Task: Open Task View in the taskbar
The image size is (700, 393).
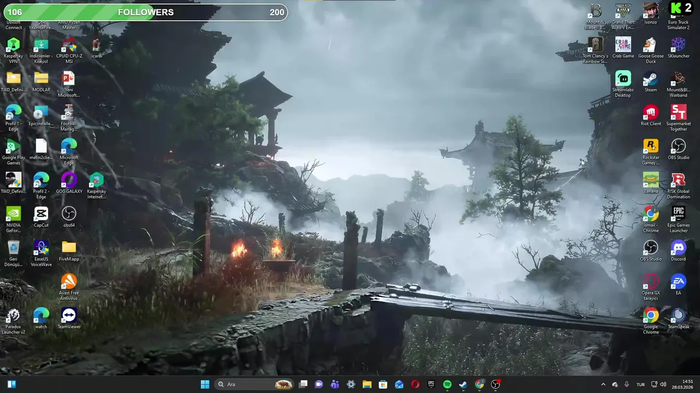Action: point(304,384)
